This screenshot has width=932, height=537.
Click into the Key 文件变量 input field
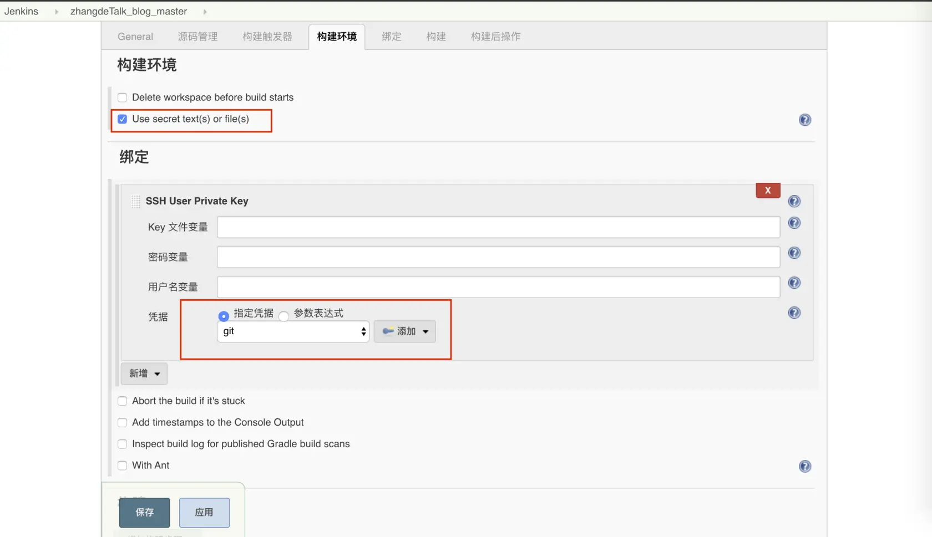point(498,227)
